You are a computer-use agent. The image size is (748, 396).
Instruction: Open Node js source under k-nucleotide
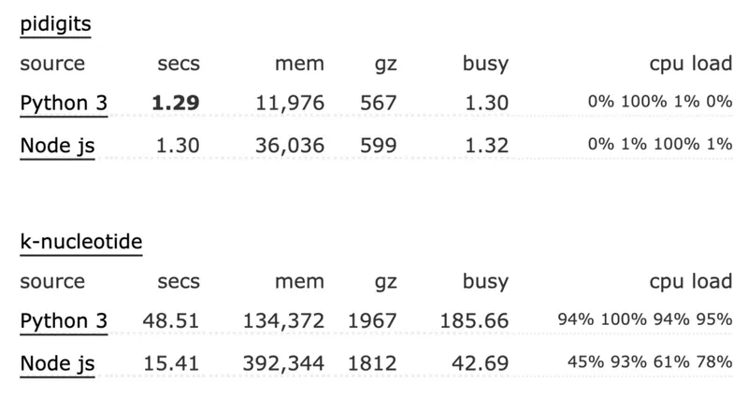[x=57, y=361]
